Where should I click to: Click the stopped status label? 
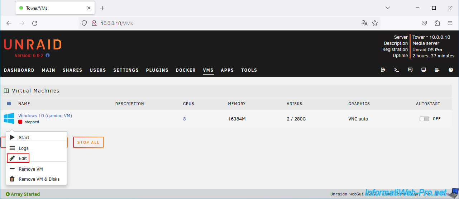pyautogui.click(x=32, y=122)
